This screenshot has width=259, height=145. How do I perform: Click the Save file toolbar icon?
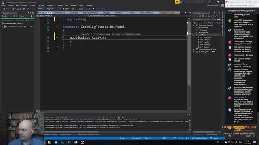pos(21,9)
